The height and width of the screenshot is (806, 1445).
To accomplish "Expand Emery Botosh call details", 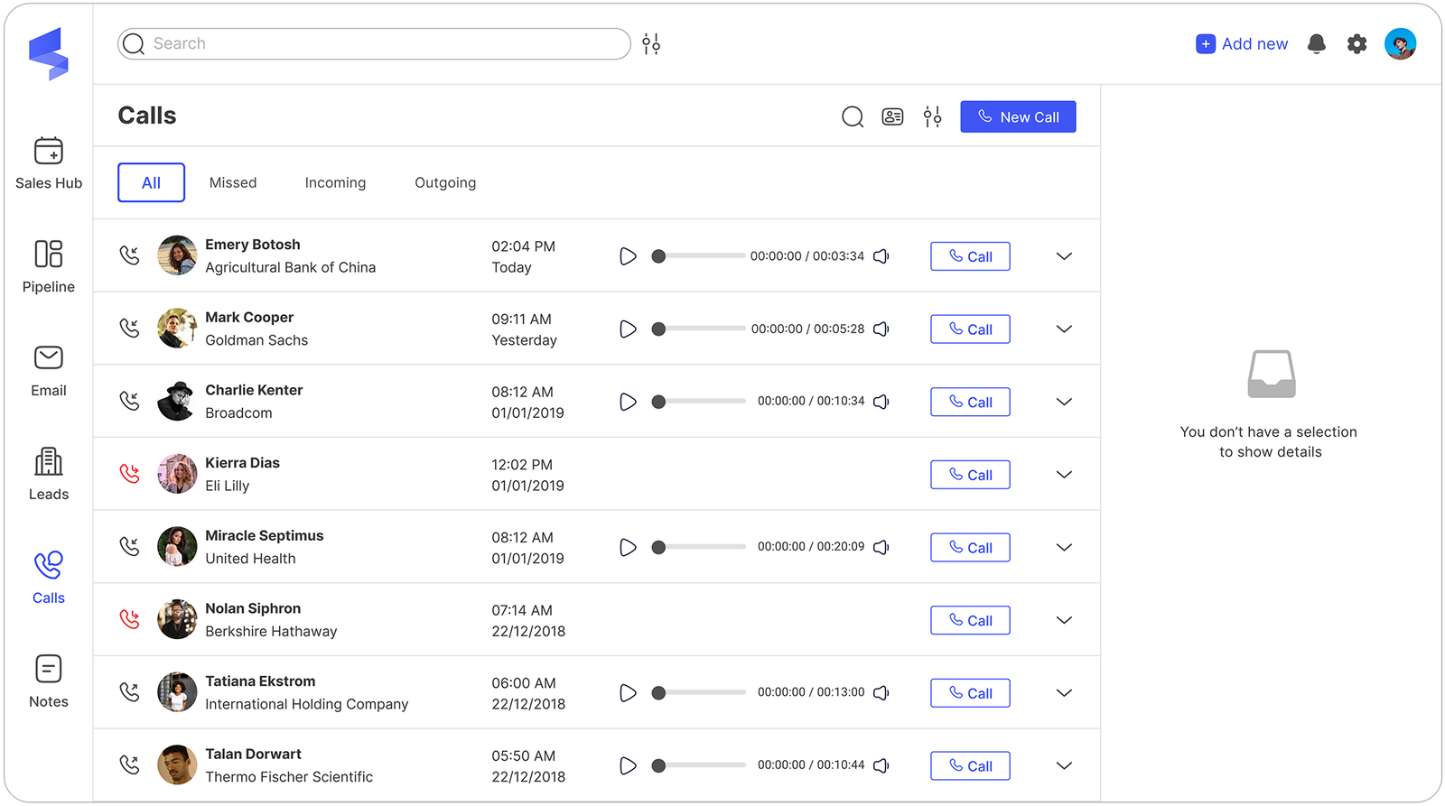I will coord(1064,256).
